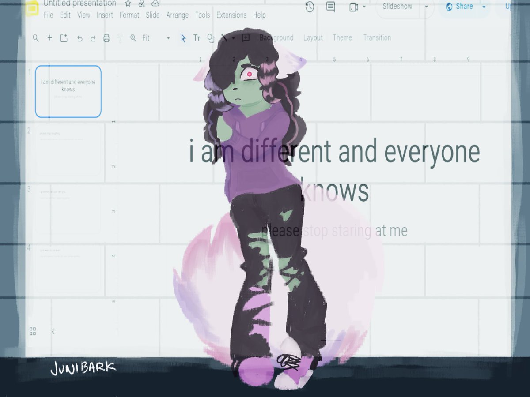Undo the last action
530x397 pixels.
click(79, 38)
